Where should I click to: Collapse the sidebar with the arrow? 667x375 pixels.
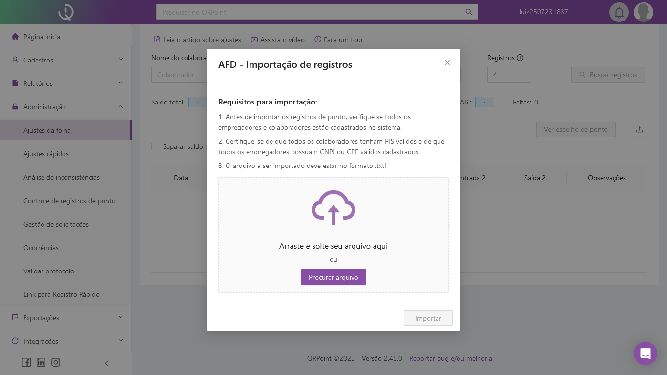click(x=107, y=363)
